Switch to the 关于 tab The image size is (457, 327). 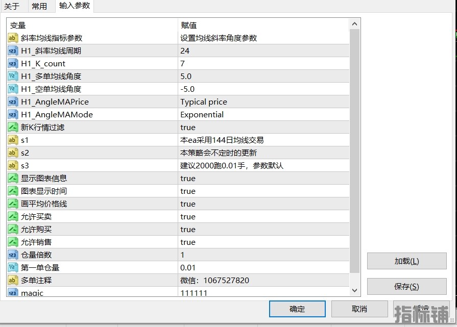point(12,6)
